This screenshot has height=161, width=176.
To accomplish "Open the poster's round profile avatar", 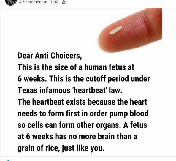I will coord(11,2).
